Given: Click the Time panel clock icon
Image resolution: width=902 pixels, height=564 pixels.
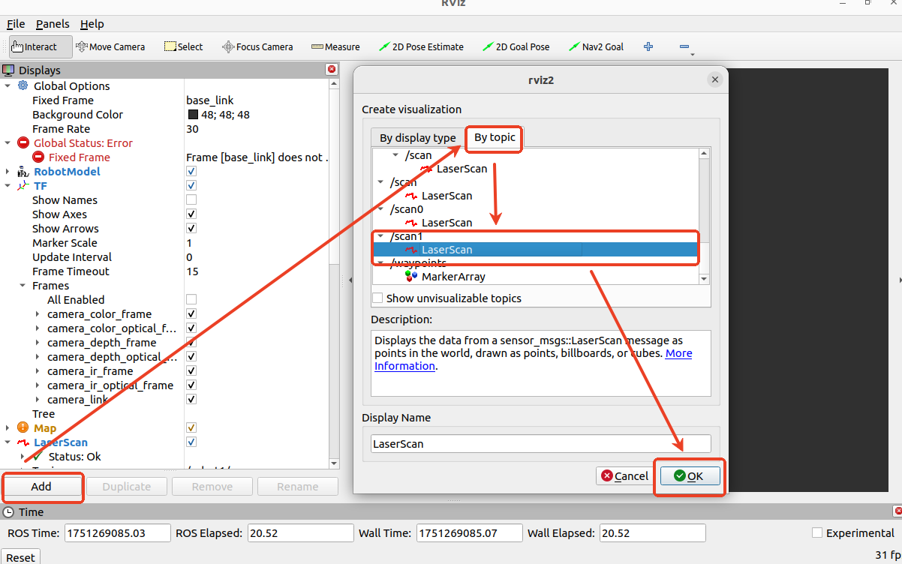Looking at the screenshot, I should click(8, 512).
